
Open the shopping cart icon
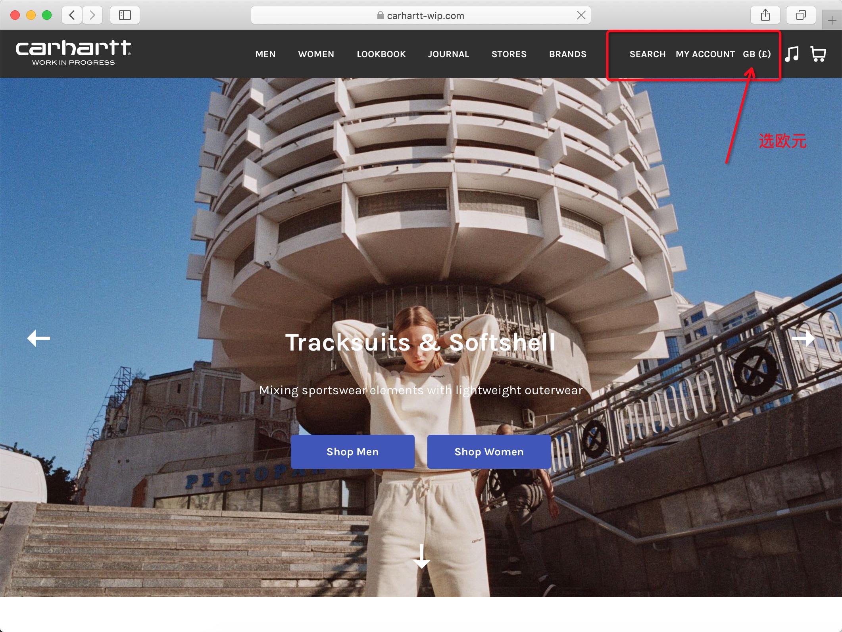[818, 54]
